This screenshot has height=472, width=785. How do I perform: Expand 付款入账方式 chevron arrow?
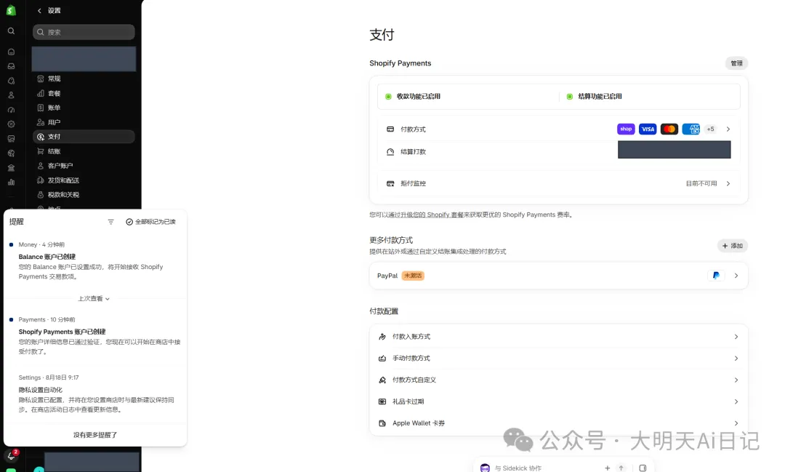pos(736,337)
